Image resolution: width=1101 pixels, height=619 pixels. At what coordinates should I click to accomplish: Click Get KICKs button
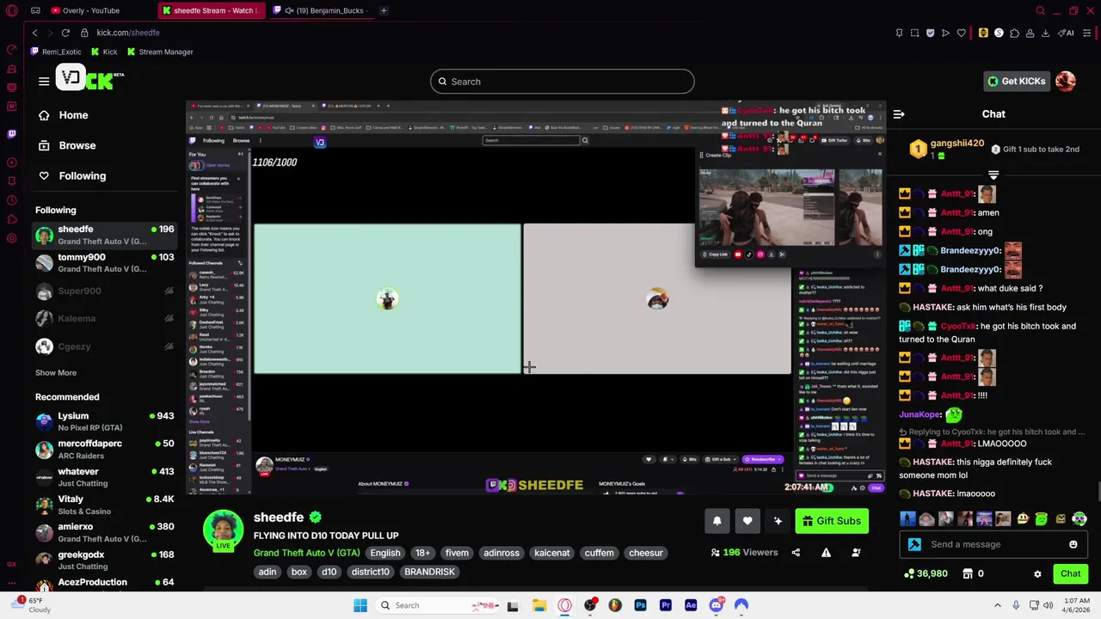click(x=1016, y=81)
